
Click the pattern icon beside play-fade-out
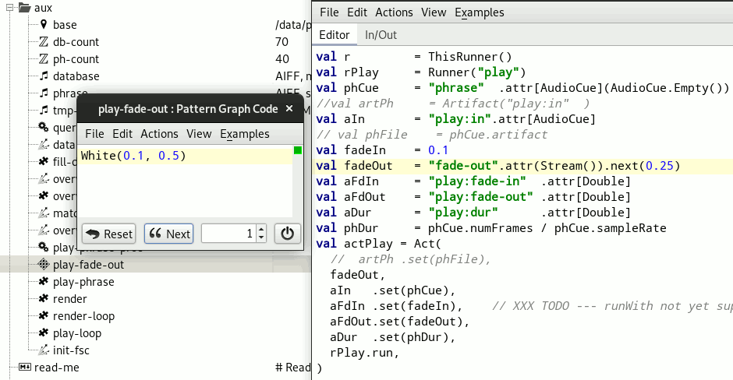pos(44,265)
